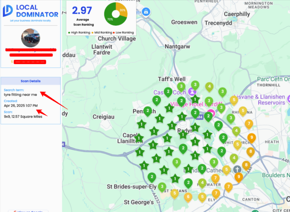Viewport: 290px width, 212px height.
Task: Click the Creigiau place label
Action: click(x=103, y=117)
